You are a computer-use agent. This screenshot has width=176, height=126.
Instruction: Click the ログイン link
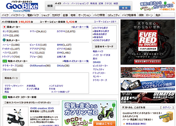[x=167, y=107]
